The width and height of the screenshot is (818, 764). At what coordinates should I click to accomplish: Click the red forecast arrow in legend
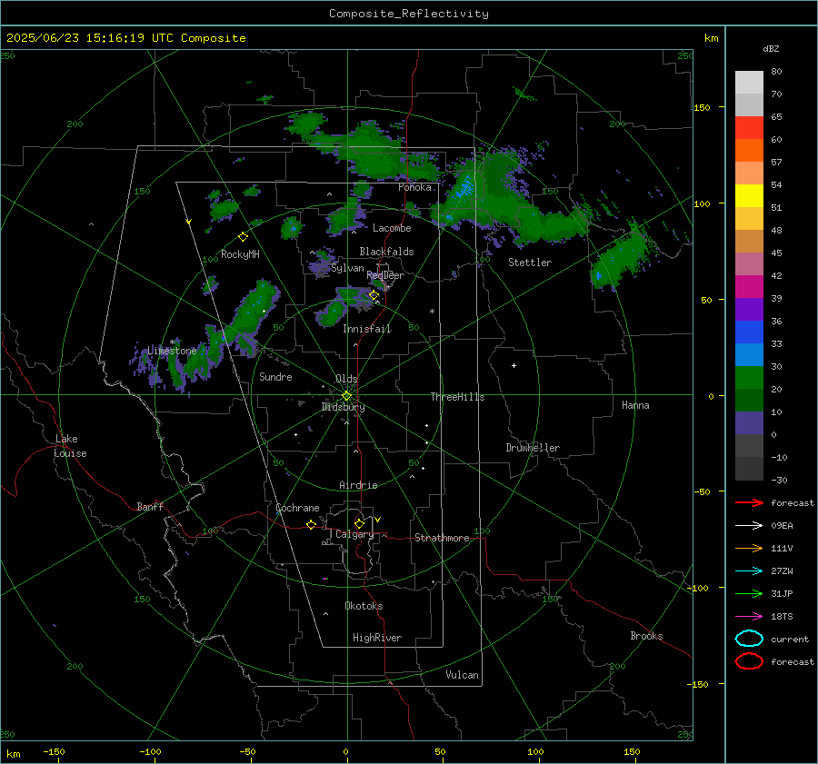click(x=749, y=502)
